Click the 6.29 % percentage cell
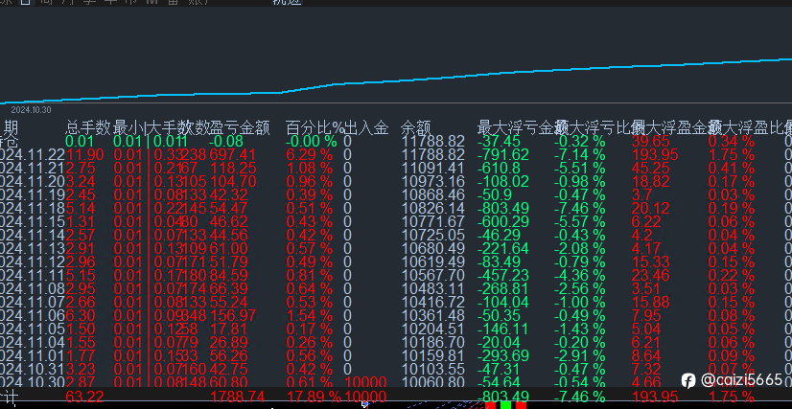The image size is (792, 409). click(307, 154)
